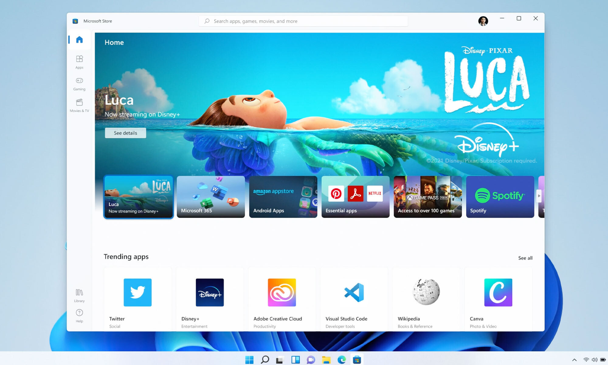This screenshot has width=608, height=365.
Task: Expand the Essential apps featured tile
Action: 355,196
